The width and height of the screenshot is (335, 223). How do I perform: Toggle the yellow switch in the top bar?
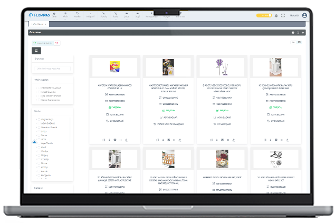(x=264, y=16)
